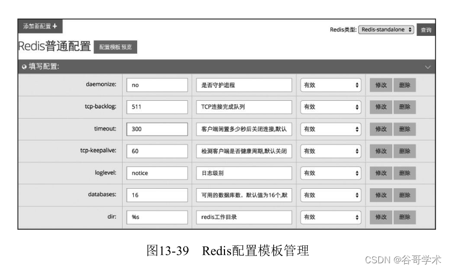Click the 查询 button

[x=426, y=30]
